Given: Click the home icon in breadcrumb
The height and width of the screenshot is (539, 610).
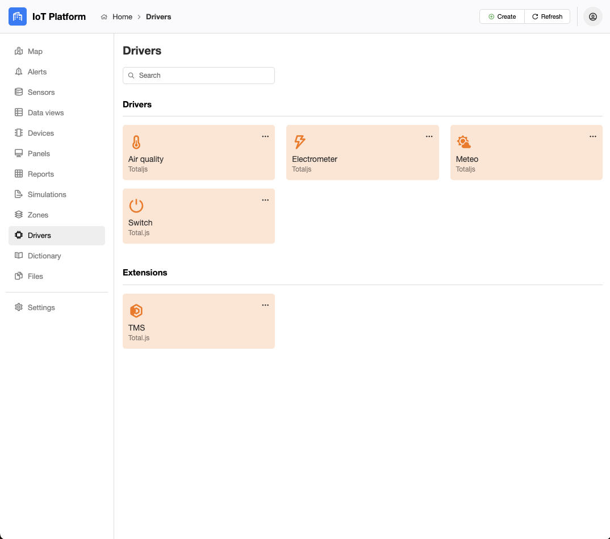Looking at the screenshot, I should pyautogui.click(x=104, y=17).
